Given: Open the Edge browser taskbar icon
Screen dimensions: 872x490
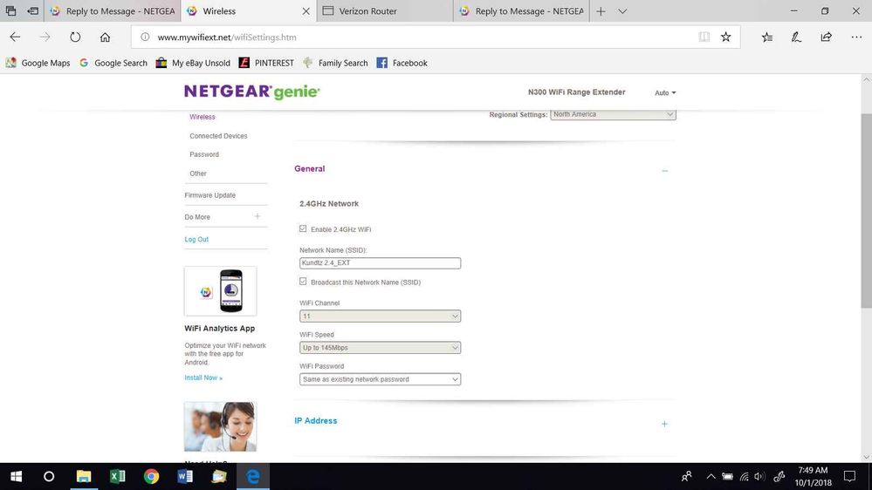Looking at the screenshot, I should coord(253,476).
